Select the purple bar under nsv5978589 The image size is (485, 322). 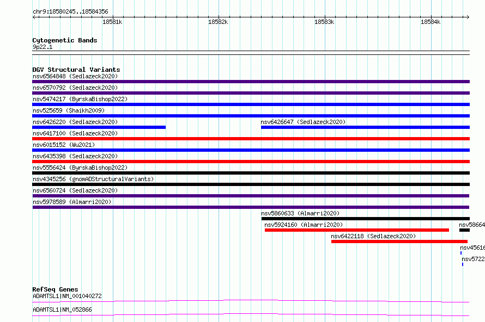point(251,207)
